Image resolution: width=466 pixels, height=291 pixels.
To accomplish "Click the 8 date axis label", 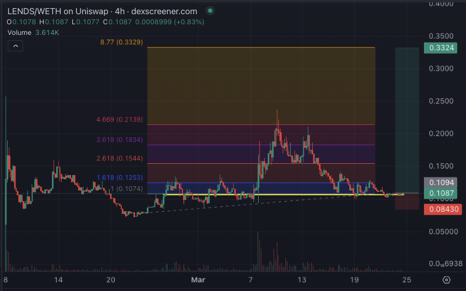I will (5, 280).
